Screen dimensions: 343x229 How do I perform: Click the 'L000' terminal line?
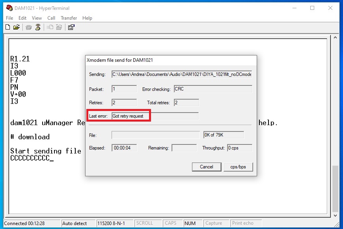click(x=18, y=73)
